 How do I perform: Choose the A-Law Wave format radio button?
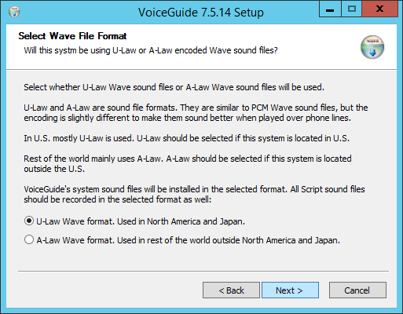coord(29,240)
